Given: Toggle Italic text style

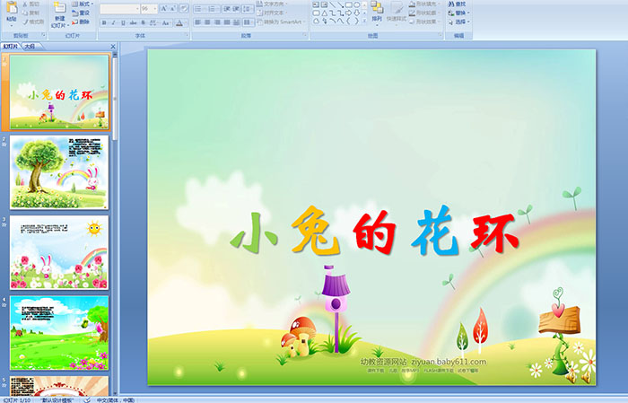Looking at the screenshot, I should [x=114, y=22].
